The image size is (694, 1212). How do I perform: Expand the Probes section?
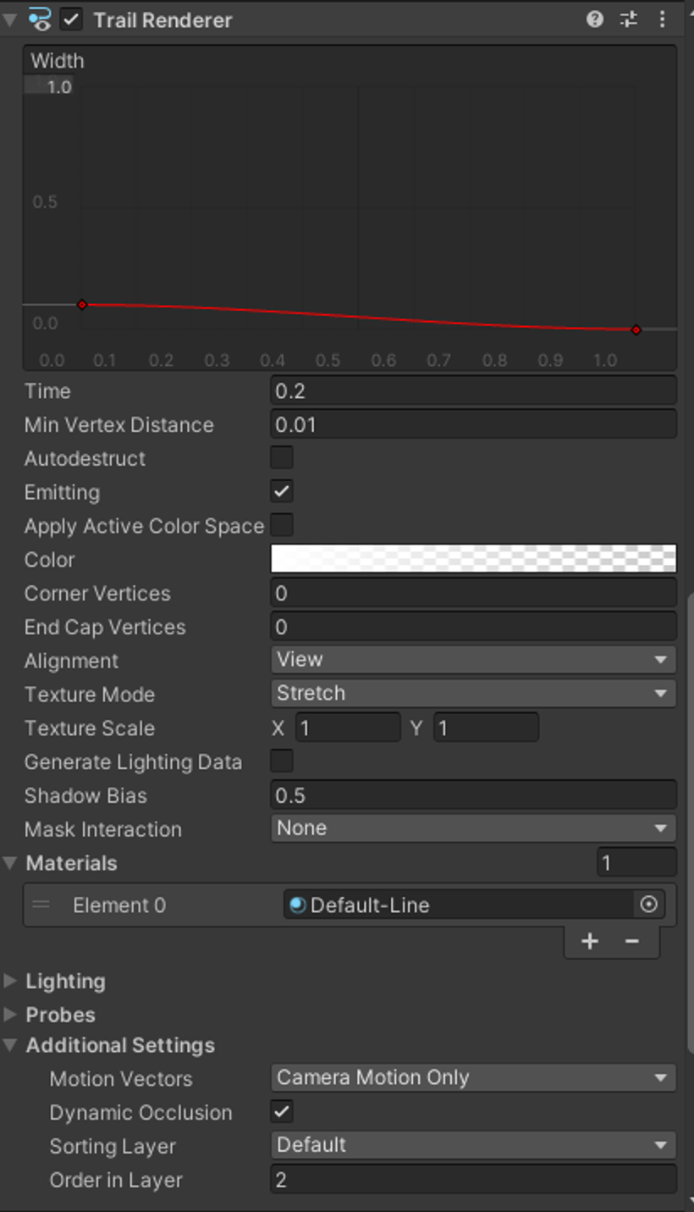click(x=10, y=1014)
